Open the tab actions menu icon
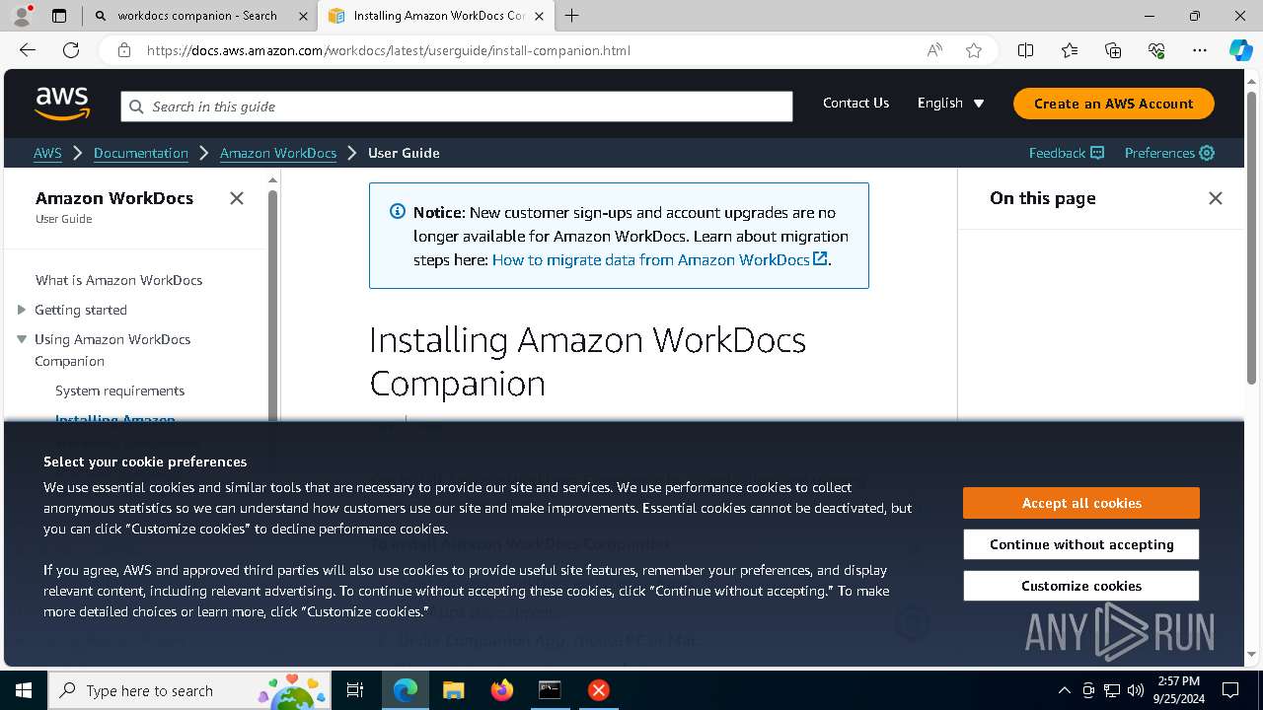Viewport: 1263px width, 710px height. (59, 16)
